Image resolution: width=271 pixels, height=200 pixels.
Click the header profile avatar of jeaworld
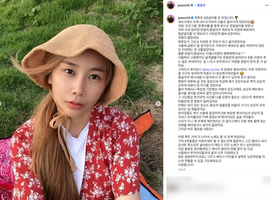click(x=171, y=5)
